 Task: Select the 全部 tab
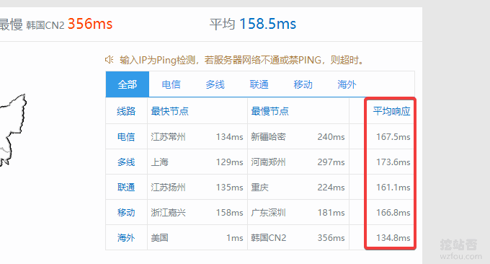point(128,84)
